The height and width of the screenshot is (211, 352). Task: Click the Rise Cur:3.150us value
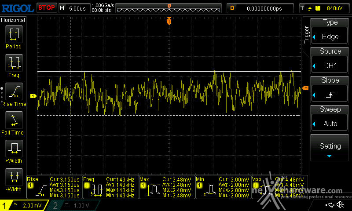click(65, 180)
